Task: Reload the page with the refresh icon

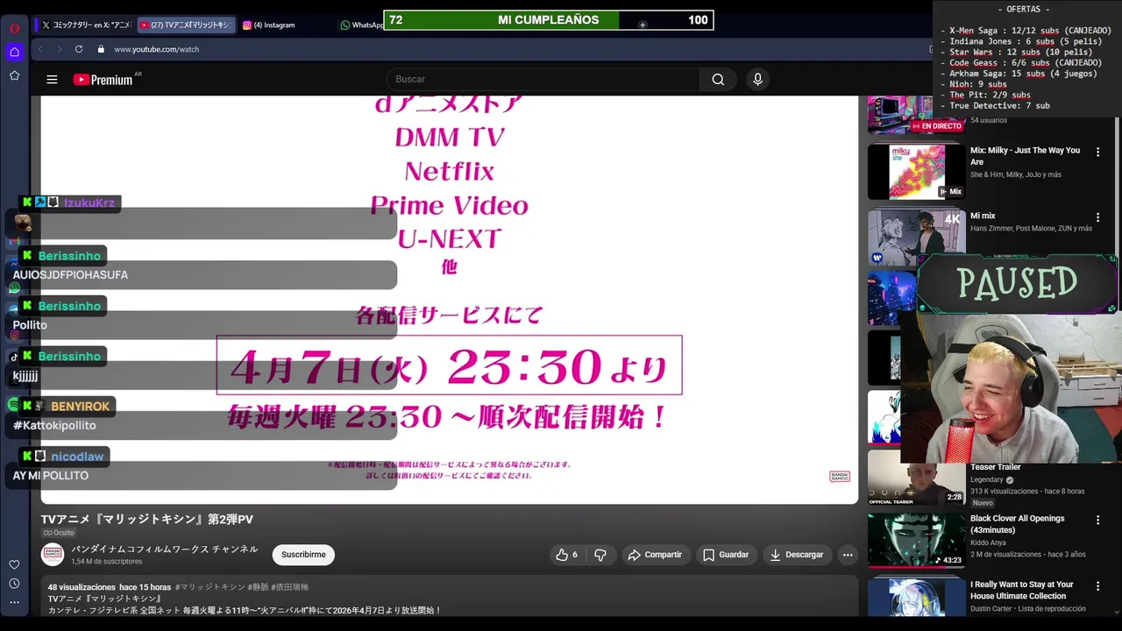Action: point(79,49)
